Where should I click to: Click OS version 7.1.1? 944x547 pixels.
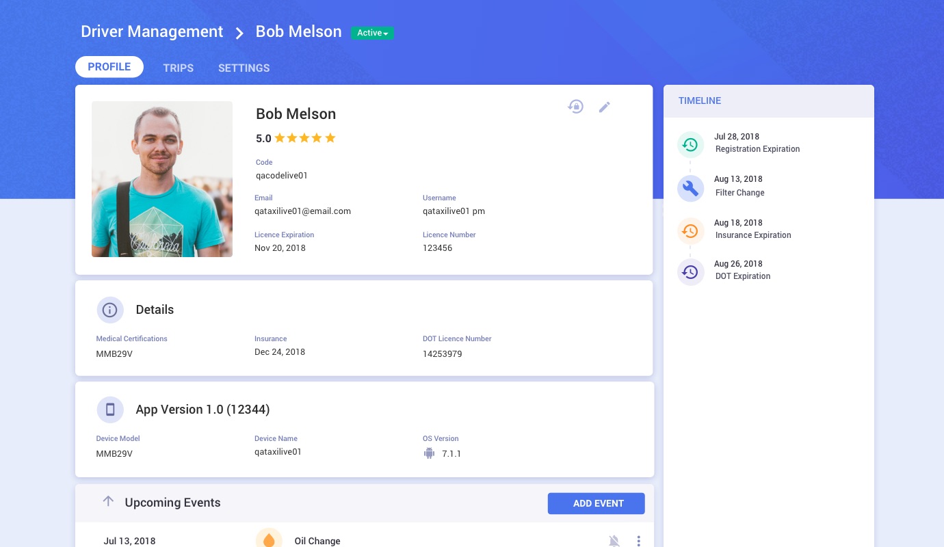click(x=451, y=453)
